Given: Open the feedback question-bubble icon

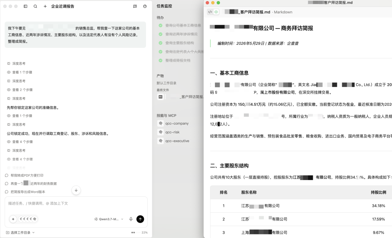Looking at the screenshot, I should point(135,6).
